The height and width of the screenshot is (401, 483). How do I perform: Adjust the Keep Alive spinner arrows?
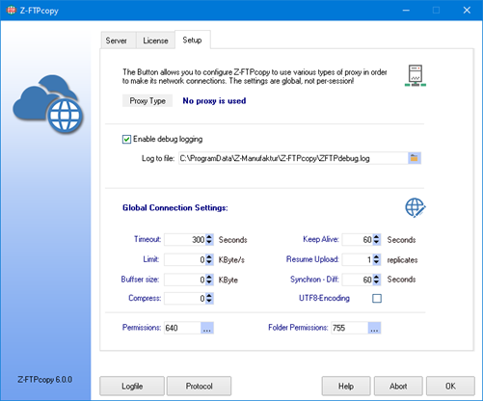point(377,240)
